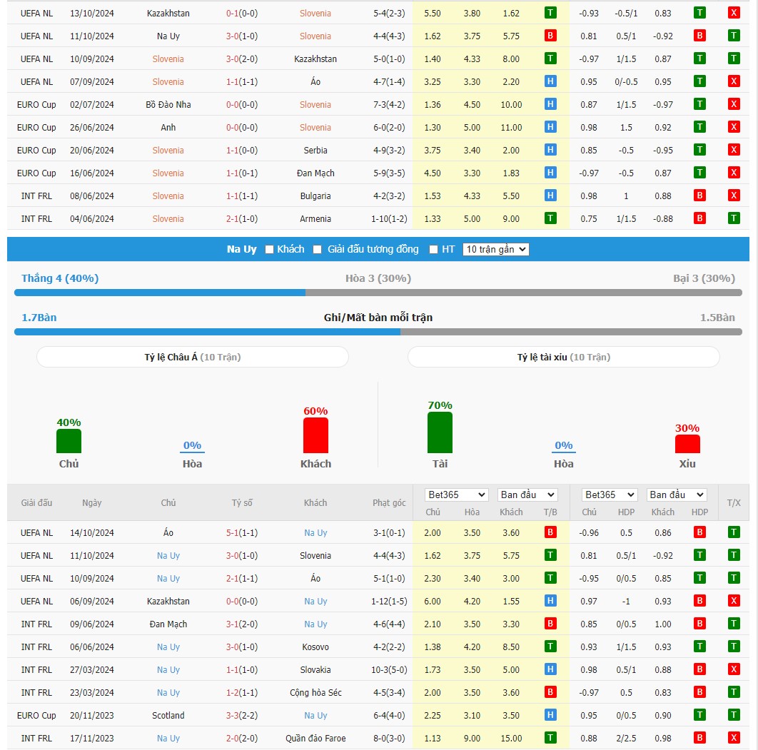Click the Tỷ số column header
Image resolution: width=758 pixels, height=750 pixels.
click(242, 502)
